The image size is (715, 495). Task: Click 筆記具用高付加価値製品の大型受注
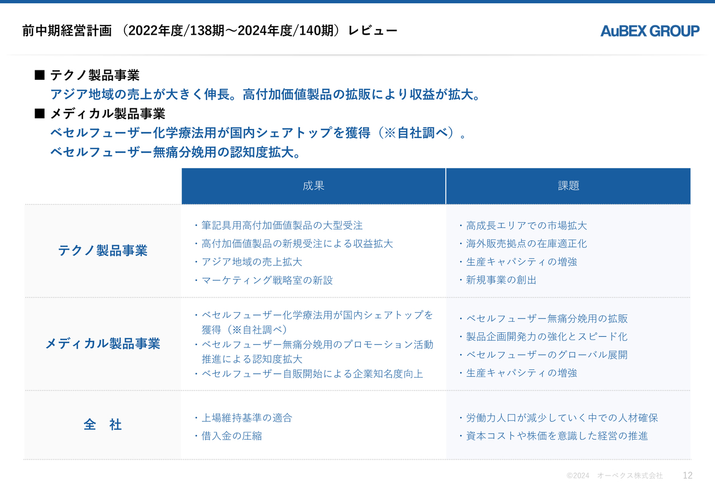click(278, 226)
